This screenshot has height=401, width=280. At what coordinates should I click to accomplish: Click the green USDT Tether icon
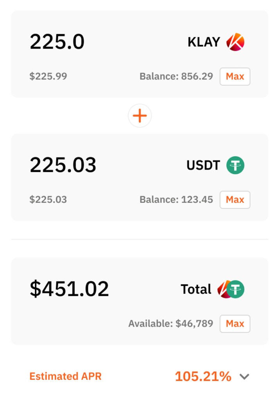(235, 165)
